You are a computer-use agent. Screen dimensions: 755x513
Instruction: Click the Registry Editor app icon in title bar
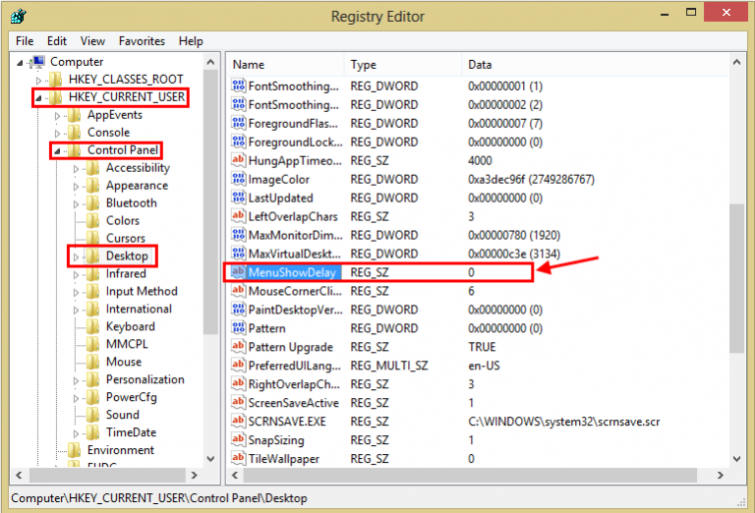(x=20, y=17)
